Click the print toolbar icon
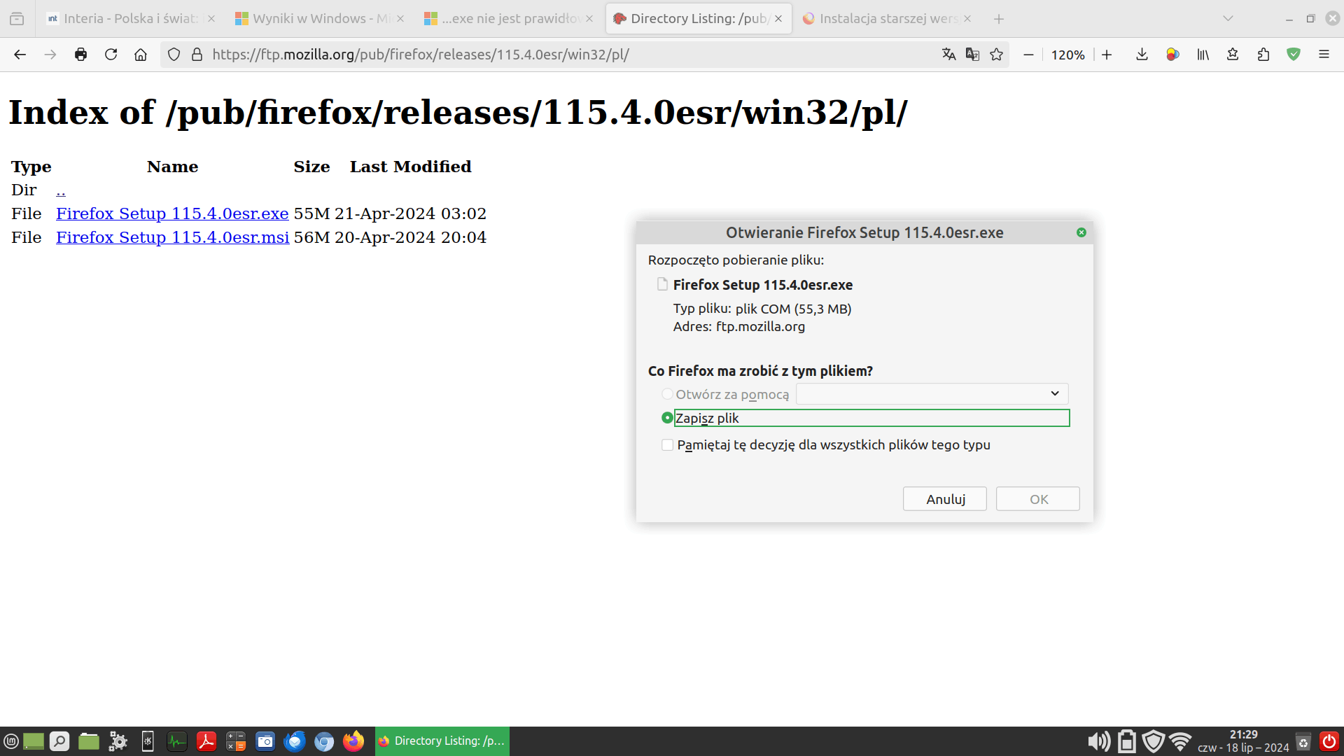 [80, 55]
